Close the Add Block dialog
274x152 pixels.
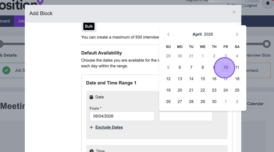pyautogui.click(x=234, y=12)
